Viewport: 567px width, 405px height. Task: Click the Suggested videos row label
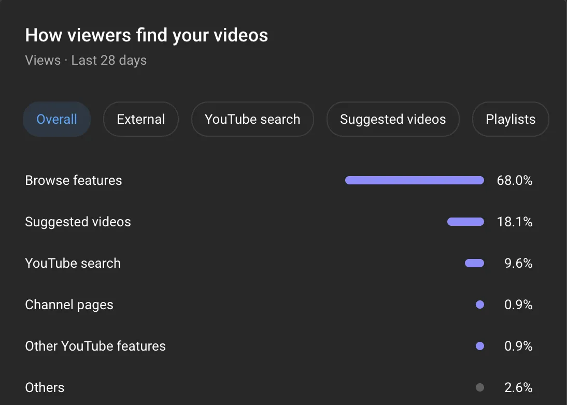(x=78, y=222)
